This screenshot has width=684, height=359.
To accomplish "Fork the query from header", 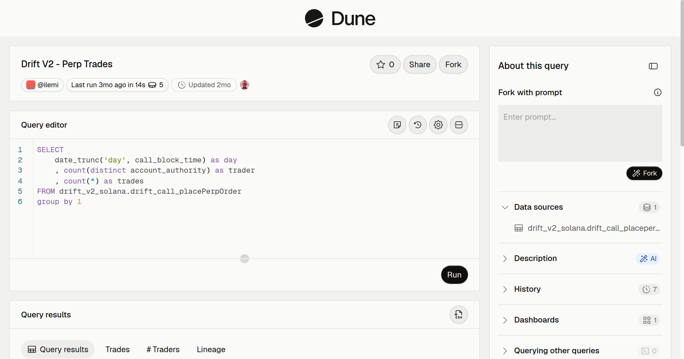I will pos(453,64).
